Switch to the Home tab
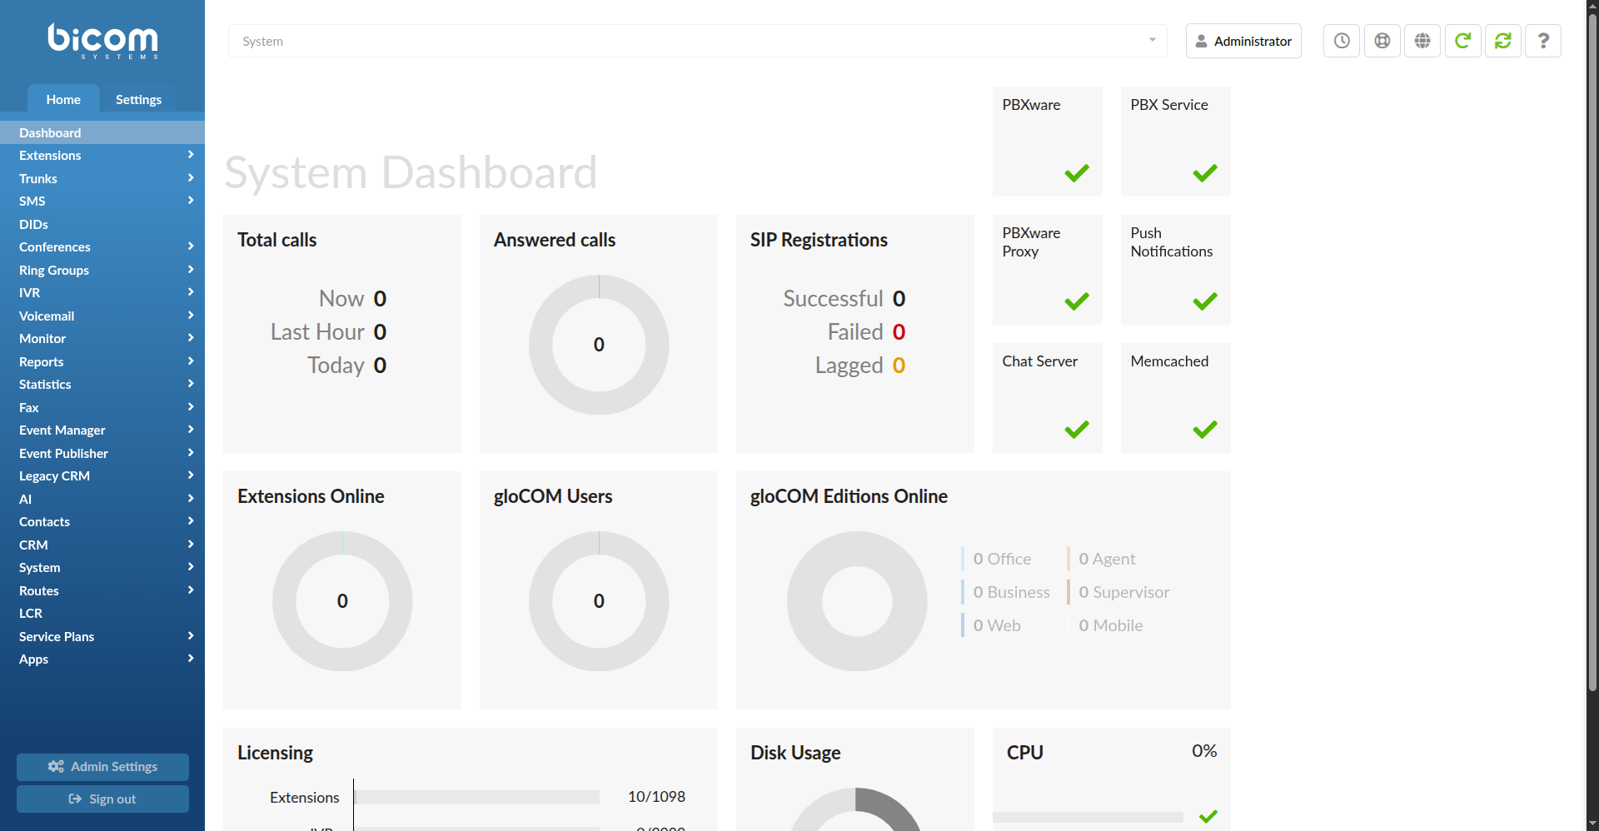Viewport: 1599px width, 831px height. click(x=63, y=99)
